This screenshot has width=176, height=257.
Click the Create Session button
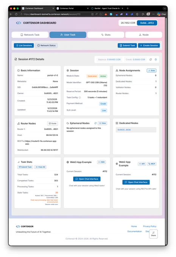point(149,45)
